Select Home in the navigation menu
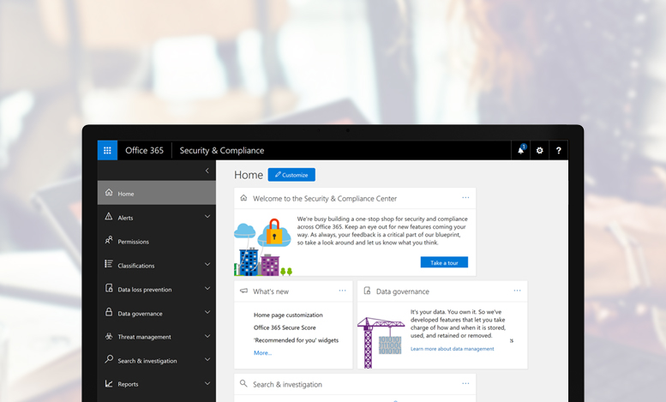666x402 pixels. pos(157,193)
